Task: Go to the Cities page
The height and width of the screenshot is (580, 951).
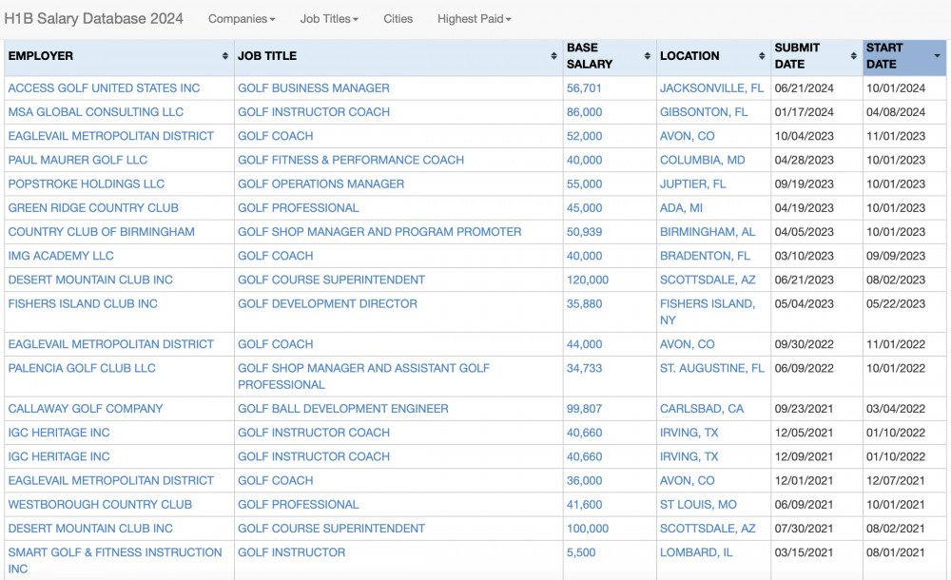Action: pos(398,19)
